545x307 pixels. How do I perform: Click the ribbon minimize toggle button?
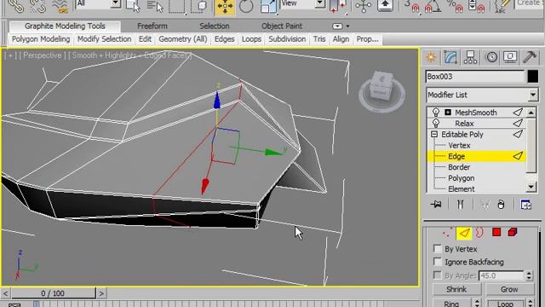pyautogui.click(x=337, y=26)
